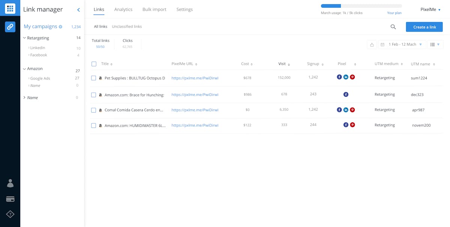Switch to the Analytics tab
450x227 pixels.
coord(123,9)
